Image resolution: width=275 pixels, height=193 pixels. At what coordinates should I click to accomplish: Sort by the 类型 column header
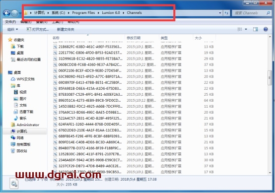click(x=176, y=38)
